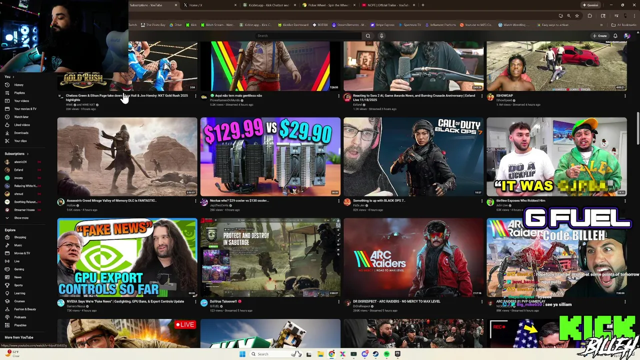Switch to NOPE Official Trailer tab
Screen dimensions: 640x360
click(x=388, y=5)
